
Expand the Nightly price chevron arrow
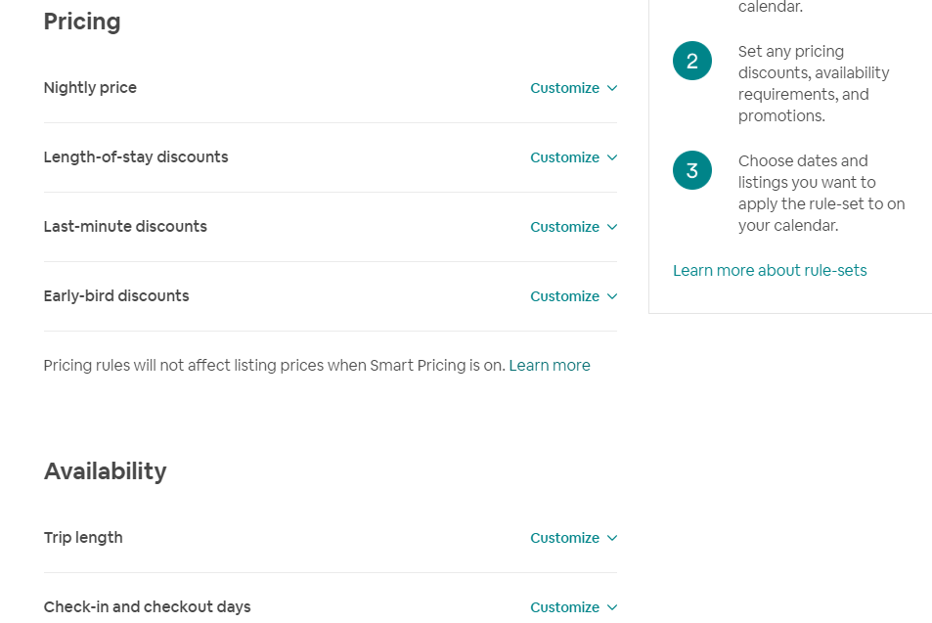(x=612, y=88)
